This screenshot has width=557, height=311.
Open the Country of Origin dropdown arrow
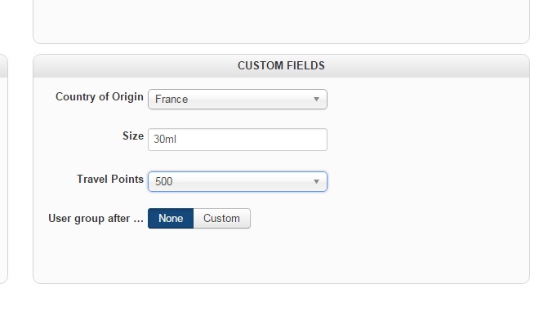[x=316, y=99]
